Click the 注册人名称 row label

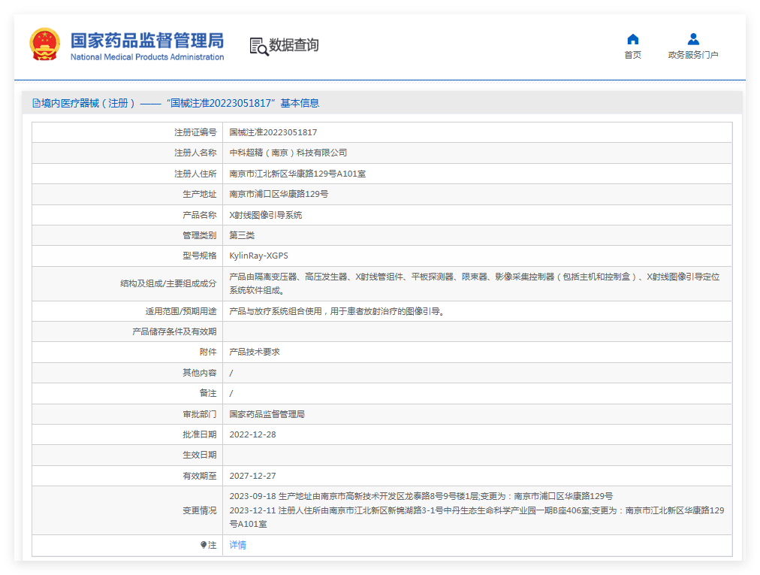coord(195,153)
